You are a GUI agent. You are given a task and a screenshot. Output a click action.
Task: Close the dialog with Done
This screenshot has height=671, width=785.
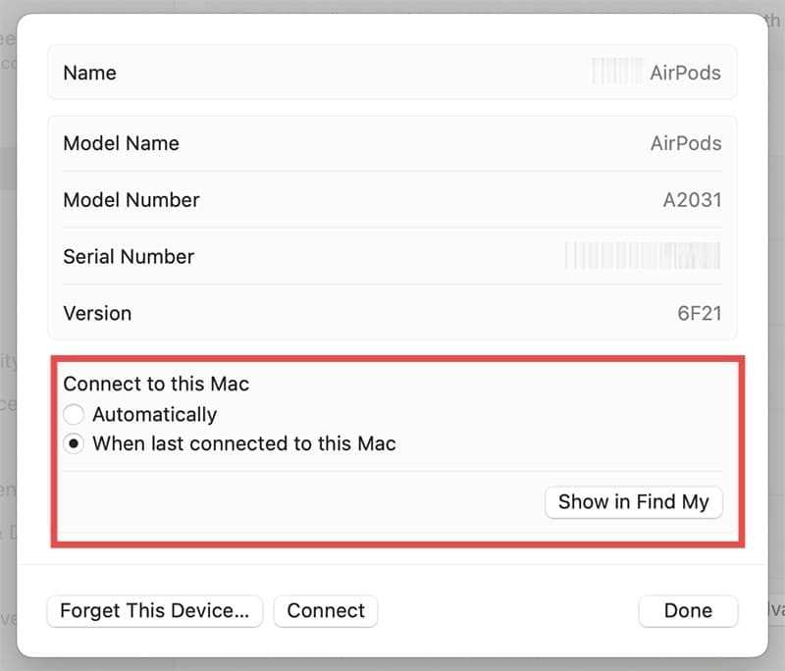pyautogui.click(x=688, y=610)
